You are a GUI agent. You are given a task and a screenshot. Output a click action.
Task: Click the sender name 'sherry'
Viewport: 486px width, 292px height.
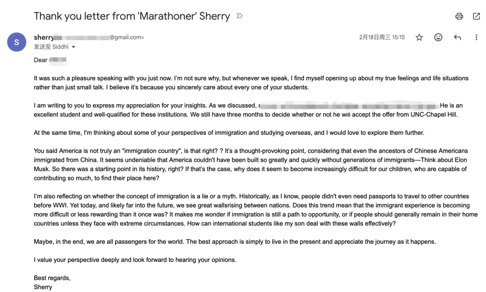[44, 37]
